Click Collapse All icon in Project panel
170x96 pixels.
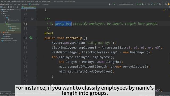tap(14, 7)
